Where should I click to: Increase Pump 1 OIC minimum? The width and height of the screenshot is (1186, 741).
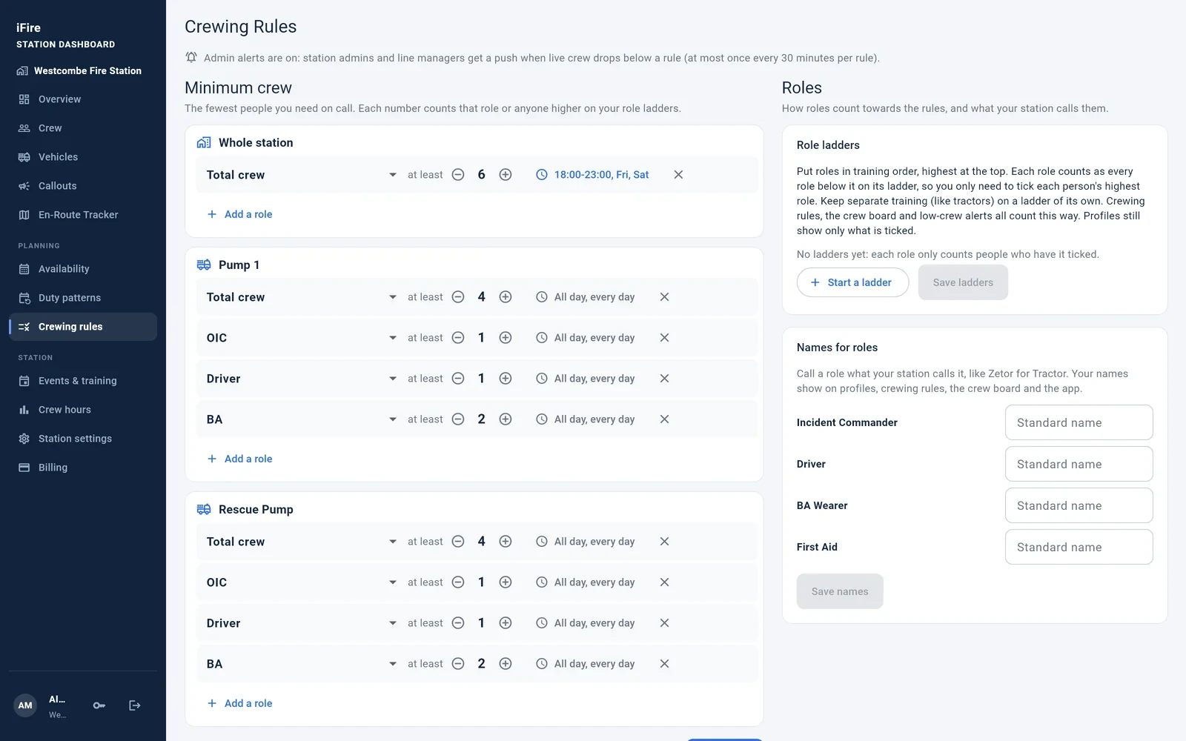coord(506,338)
